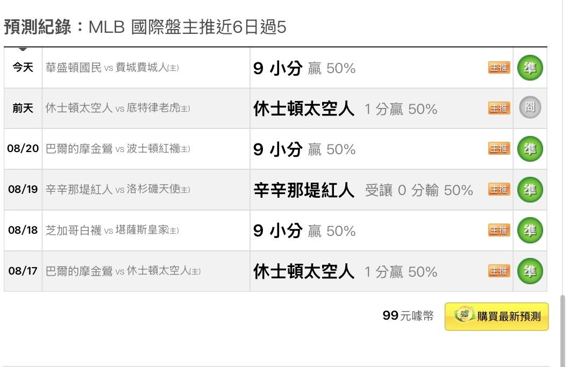Viewport: 570px width, 367px height.
Task: Click the grey 岡 result icon for 前天
Action: pyautogui.click(x=530, y=107)
